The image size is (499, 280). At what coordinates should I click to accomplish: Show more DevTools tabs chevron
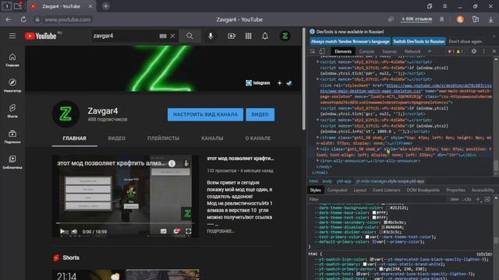pos(430,51)
